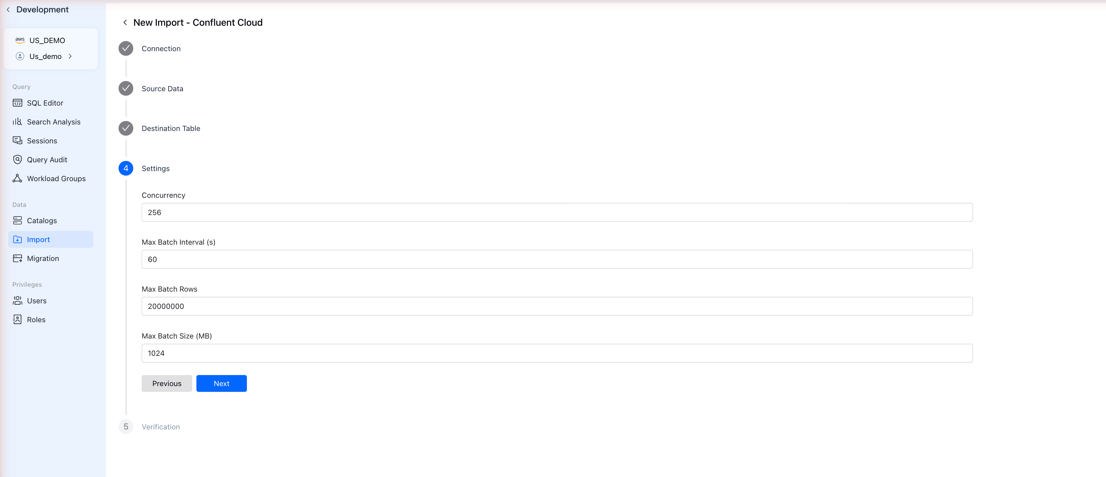Open Workload Groups via its node icon

[x=17, y=179]
